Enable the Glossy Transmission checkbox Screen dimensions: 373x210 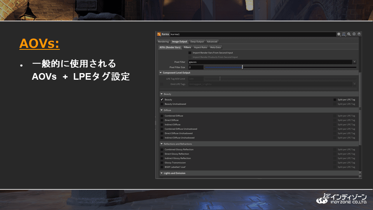coord(162,163)
